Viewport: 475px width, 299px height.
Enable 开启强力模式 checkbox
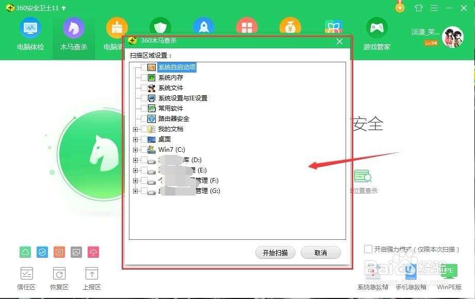point(368,249)
